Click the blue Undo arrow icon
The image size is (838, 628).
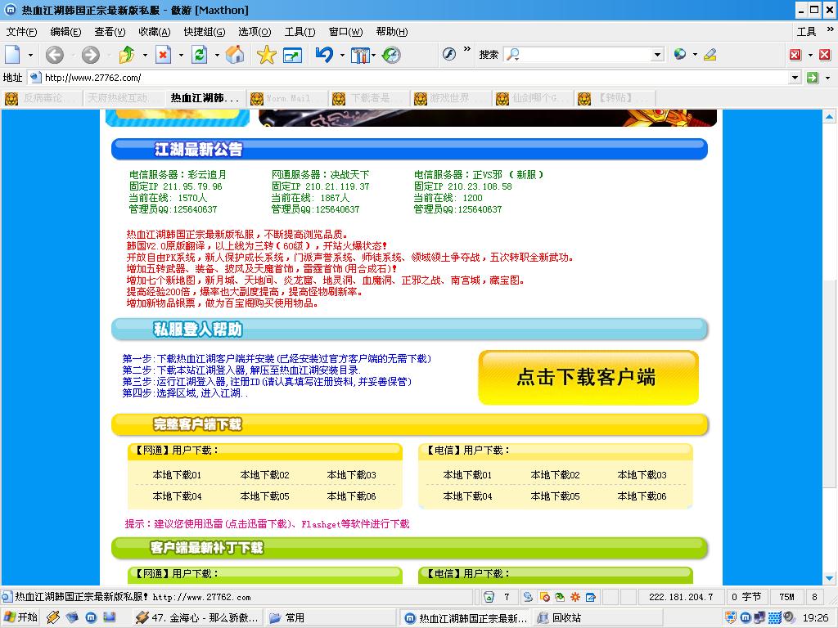click(324, 55)
